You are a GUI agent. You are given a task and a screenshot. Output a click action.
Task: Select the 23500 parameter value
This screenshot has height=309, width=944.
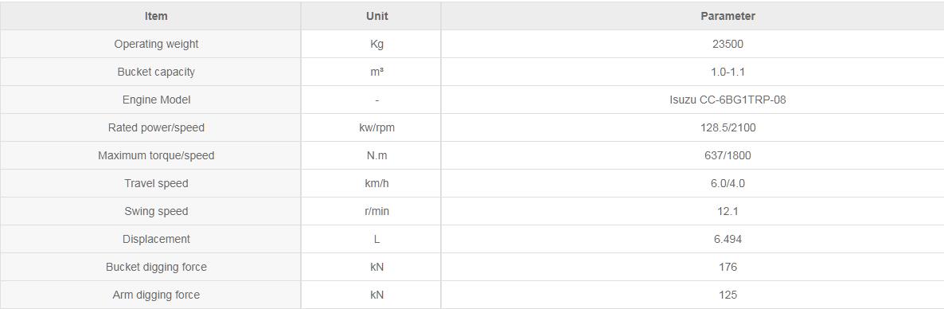[x=728, y=44]
